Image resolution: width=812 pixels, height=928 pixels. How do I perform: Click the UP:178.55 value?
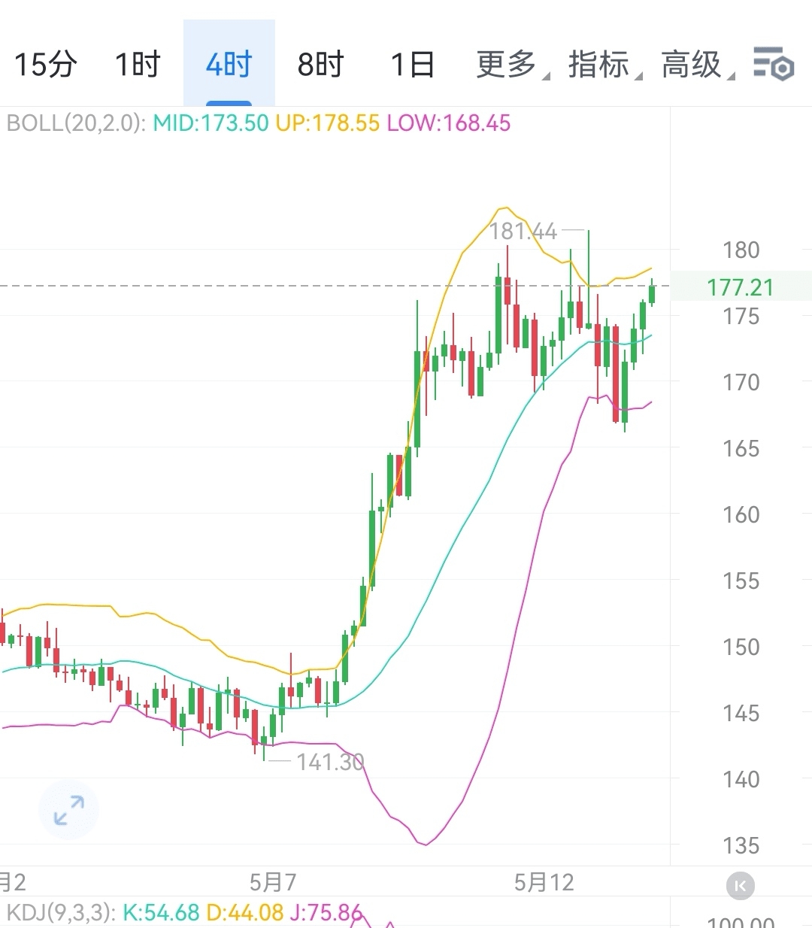[328, 123]
